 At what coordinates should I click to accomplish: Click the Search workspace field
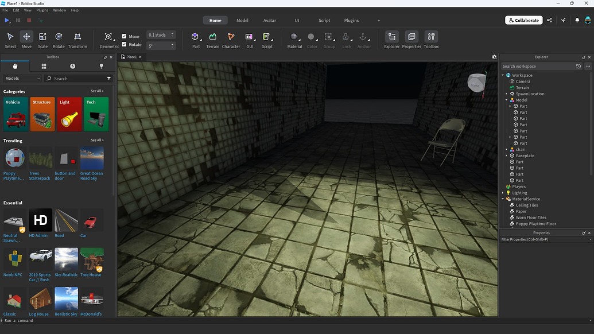coord(537,66)
